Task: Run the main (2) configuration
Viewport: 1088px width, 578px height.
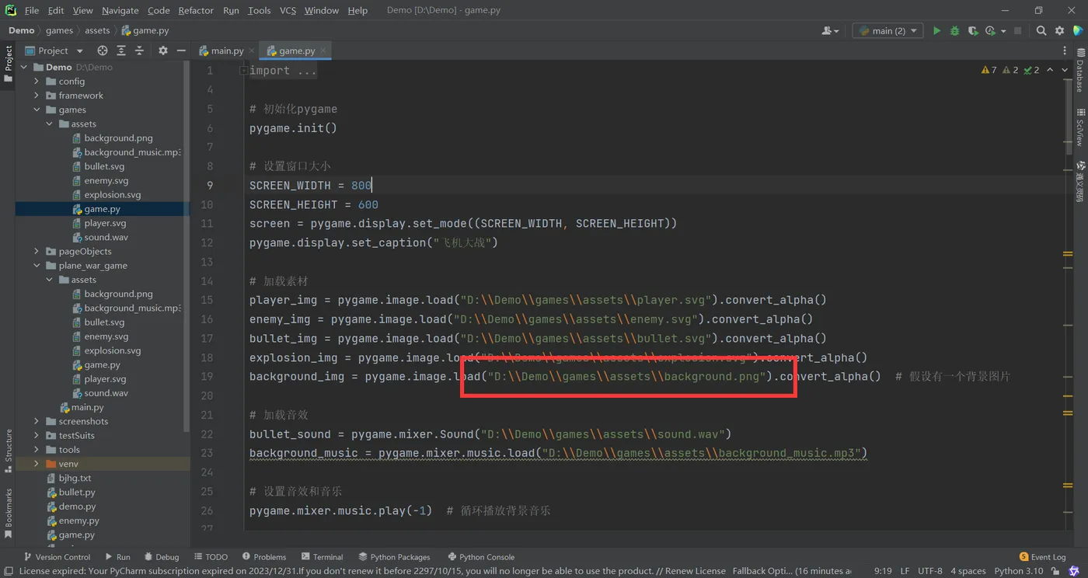Action: 936,30
